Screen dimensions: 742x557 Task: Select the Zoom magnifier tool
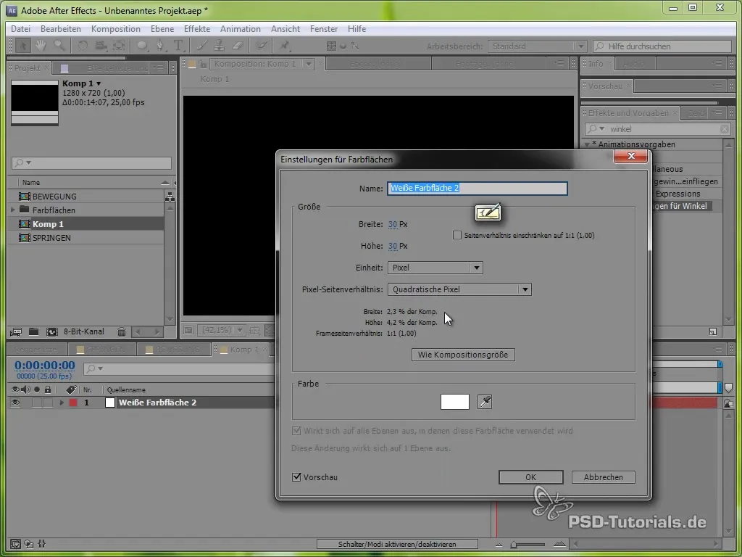(x=59, y=46)
